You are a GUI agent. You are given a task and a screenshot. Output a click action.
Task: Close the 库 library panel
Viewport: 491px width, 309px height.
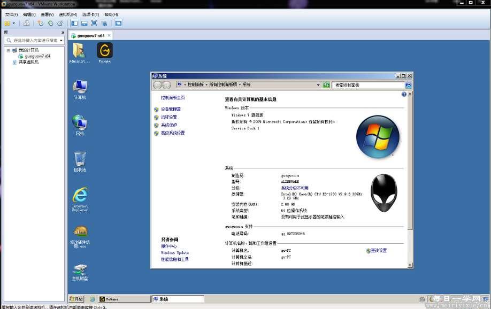[63, 33]
